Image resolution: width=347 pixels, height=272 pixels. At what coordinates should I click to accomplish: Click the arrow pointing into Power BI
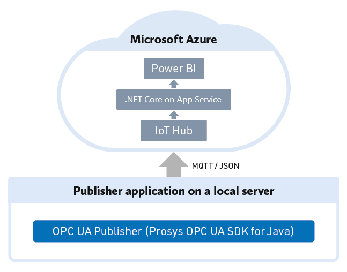coord(174,84)
